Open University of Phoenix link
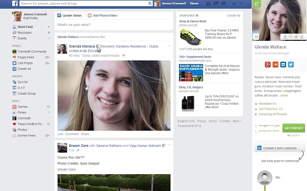307x191 pixels. pos(273,114)
